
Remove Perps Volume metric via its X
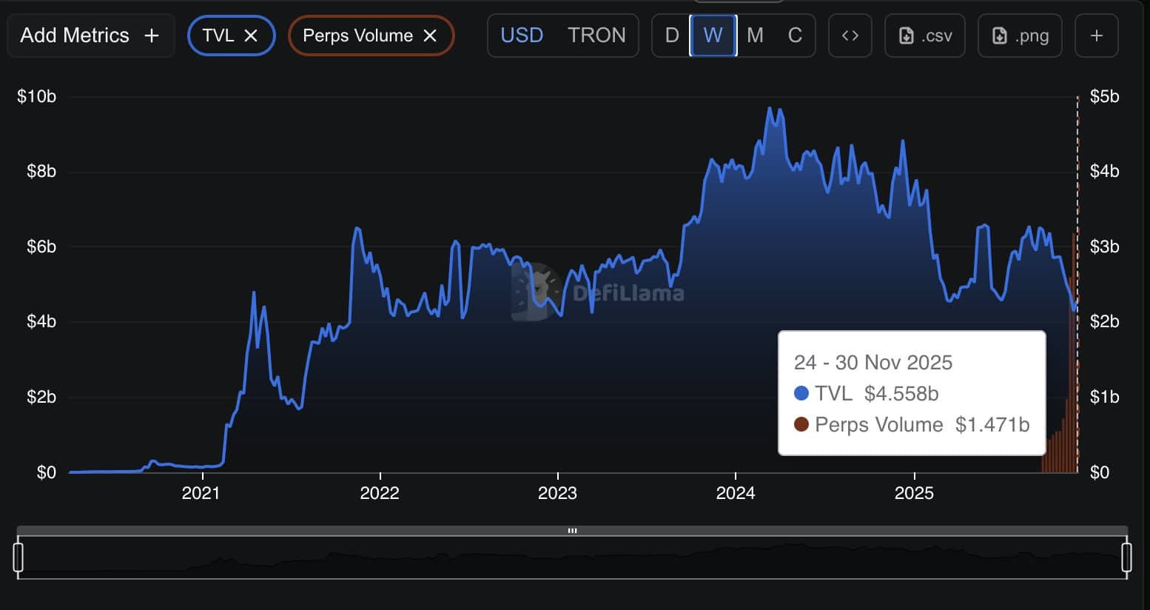[430, 36]
